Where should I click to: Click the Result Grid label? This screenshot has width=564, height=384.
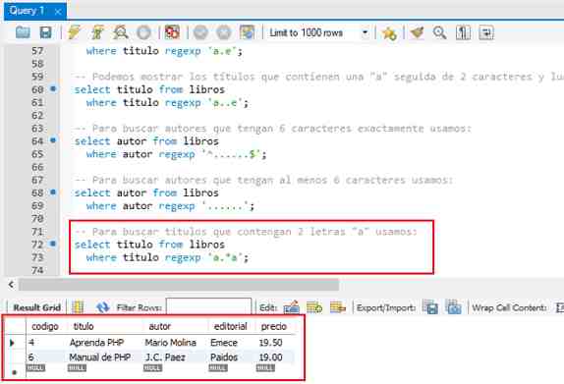coord(36,307)
